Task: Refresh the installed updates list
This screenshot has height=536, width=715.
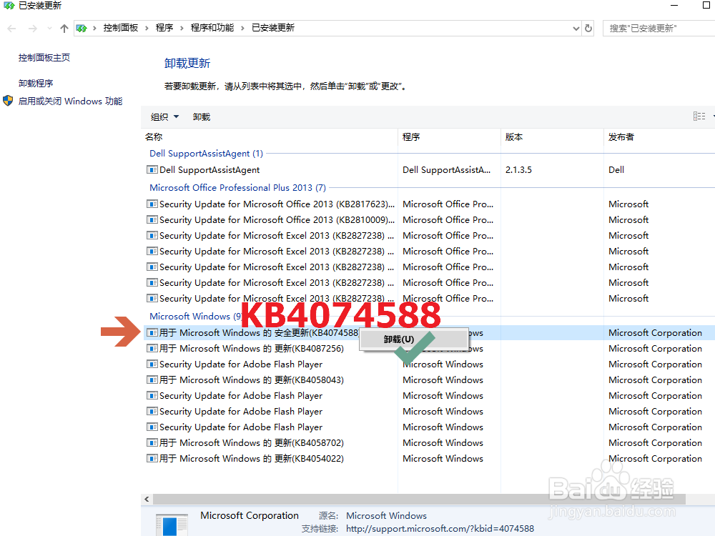Action: point(588,29)
